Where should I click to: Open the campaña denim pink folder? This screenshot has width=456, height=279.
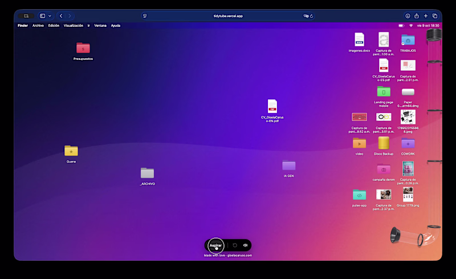pos(384,169)
